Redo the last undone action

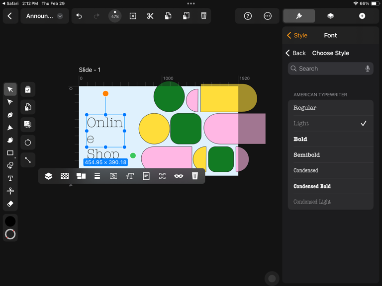point(96,16)
